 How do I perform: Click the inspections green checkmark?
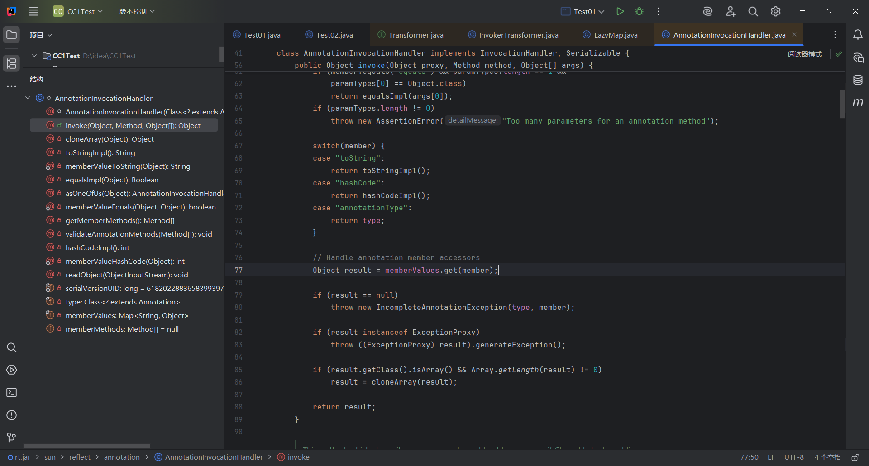point(839,54)
